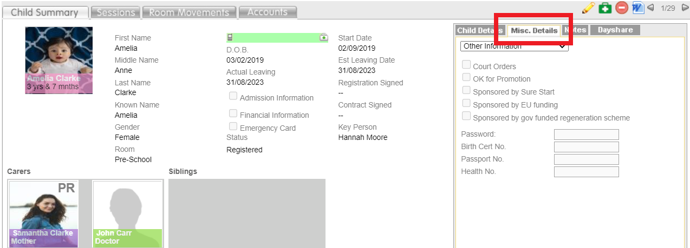The height and width of the screenshot is (248, 690).
Task: Open the Other Information dropdown
Action: click(515, 46)
